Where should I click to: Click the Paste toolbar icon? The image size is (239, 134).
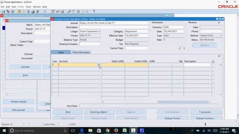(53, 12)
